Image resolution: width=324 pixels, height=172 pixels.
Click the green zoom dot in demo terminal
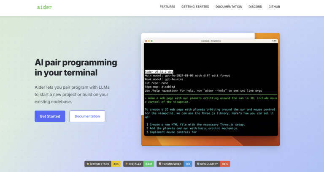pos(151,41)
